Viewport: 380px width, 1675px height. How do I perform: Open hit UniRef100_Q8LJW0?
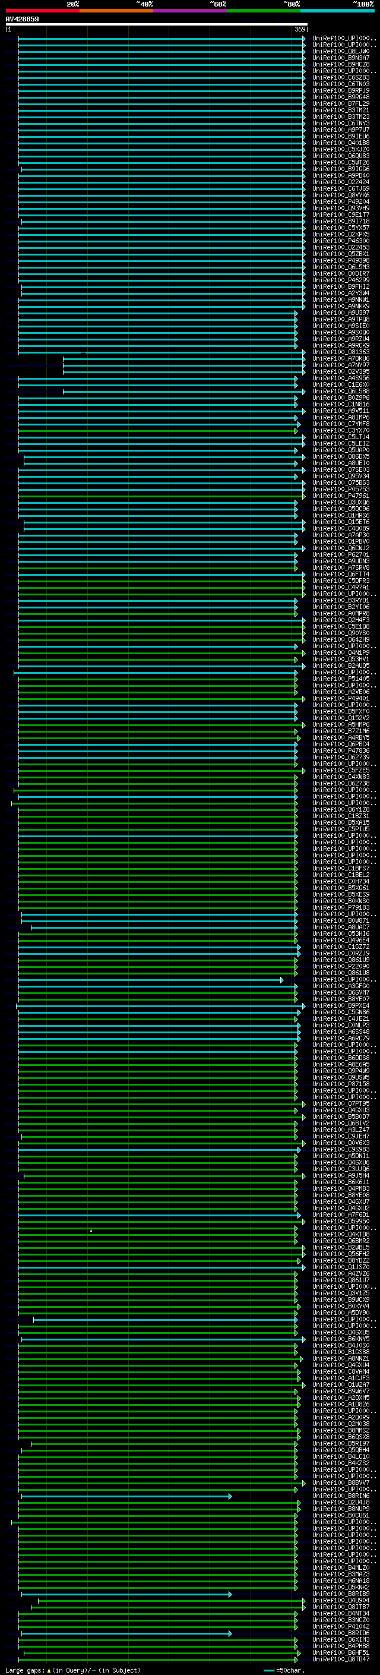pos(341,51)
